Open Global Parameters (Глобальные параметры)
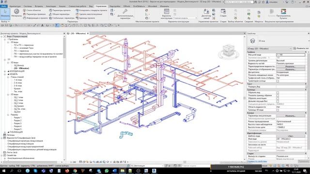 (62, 18)
